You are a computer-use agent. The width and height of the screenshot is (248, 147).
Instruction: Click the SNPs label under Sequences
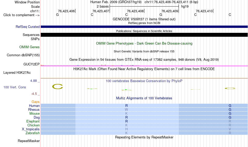coord(35,39)
